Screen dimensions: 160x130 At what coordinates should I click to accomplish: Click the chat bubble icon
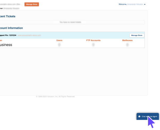tap(139, 116)
